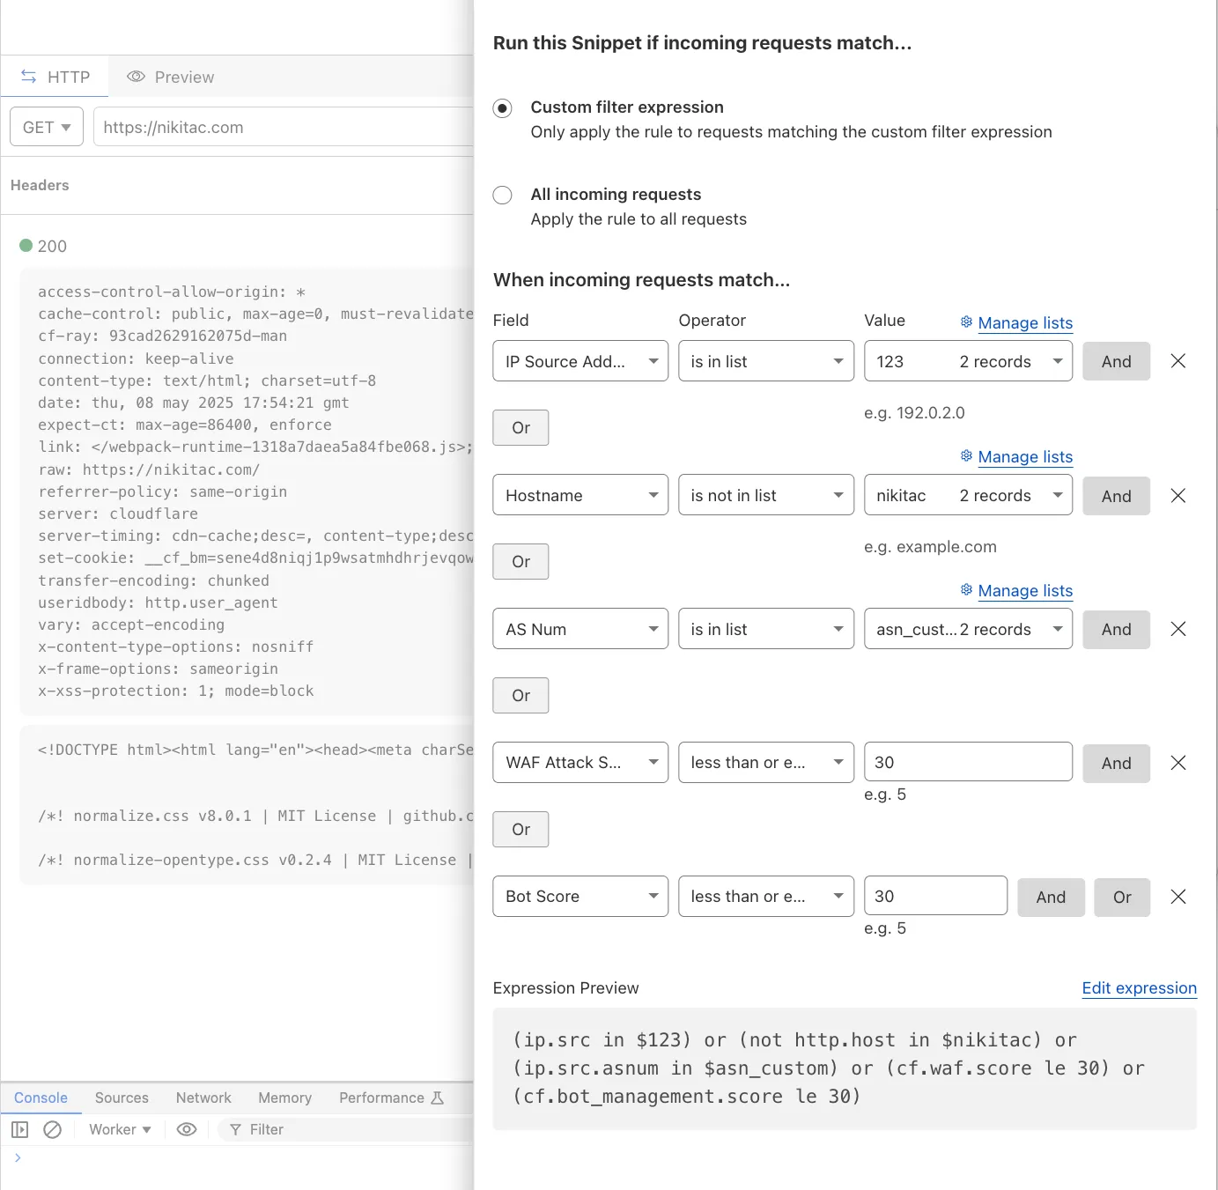The image size is (1218, 1190).
Task: Clear the console using the block icon
Action: point(54,1129)
